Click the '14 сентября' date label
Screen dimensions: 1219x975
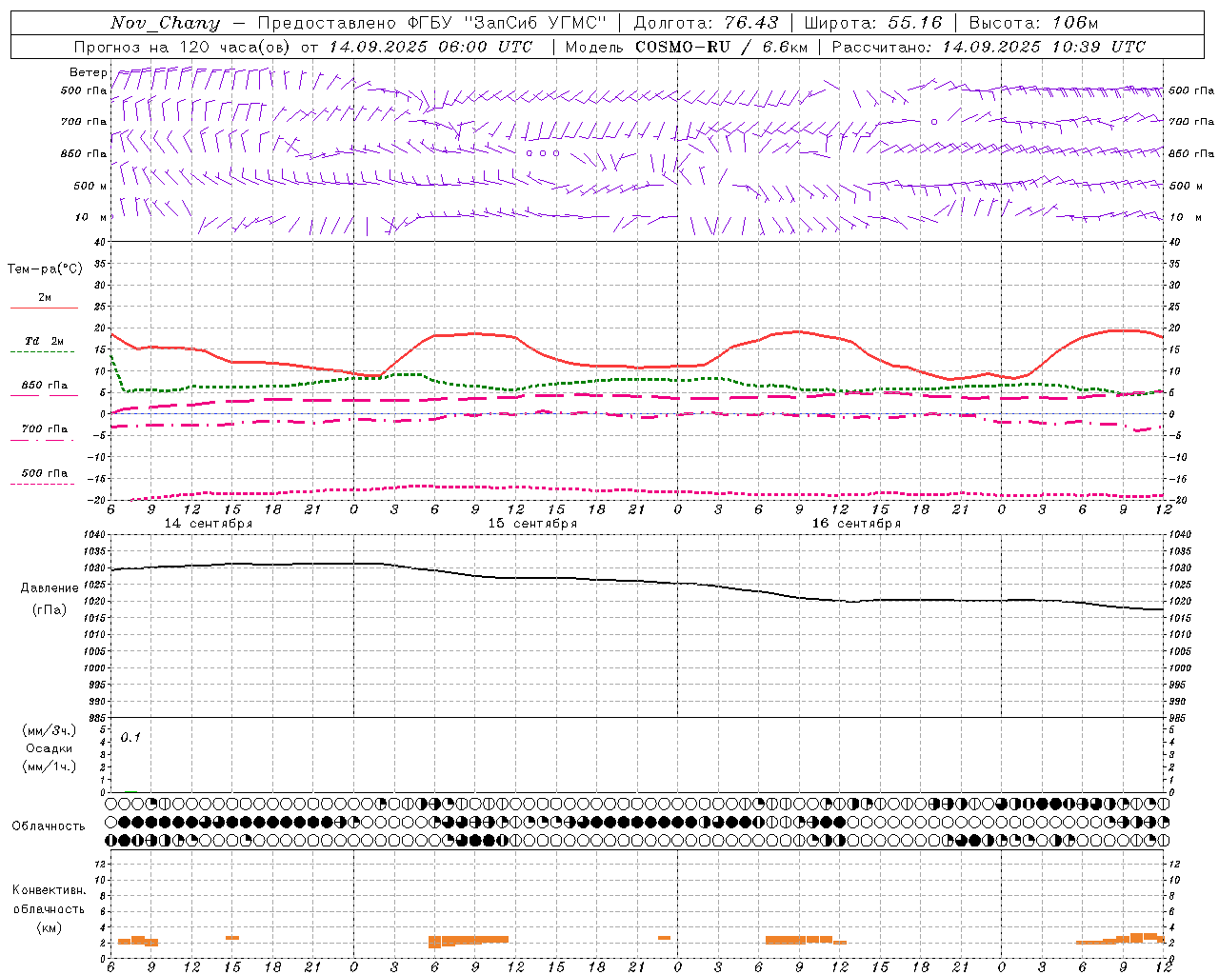click(209, 524)
